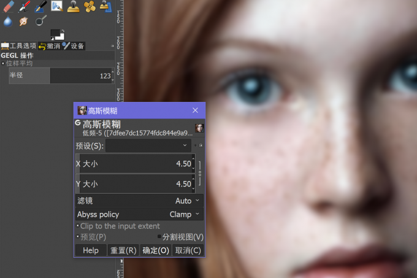Select the Perspective Clone tool
Image resolution: width=417 pixels, height=278 pixels.
click(x=106, y=6)
